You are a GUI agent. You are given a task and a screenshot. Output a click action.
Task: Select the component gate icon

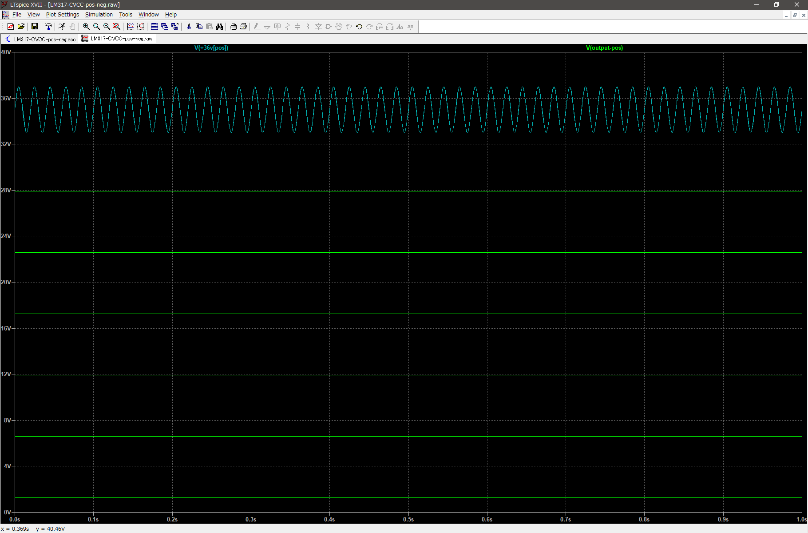(x=329, y=27)
